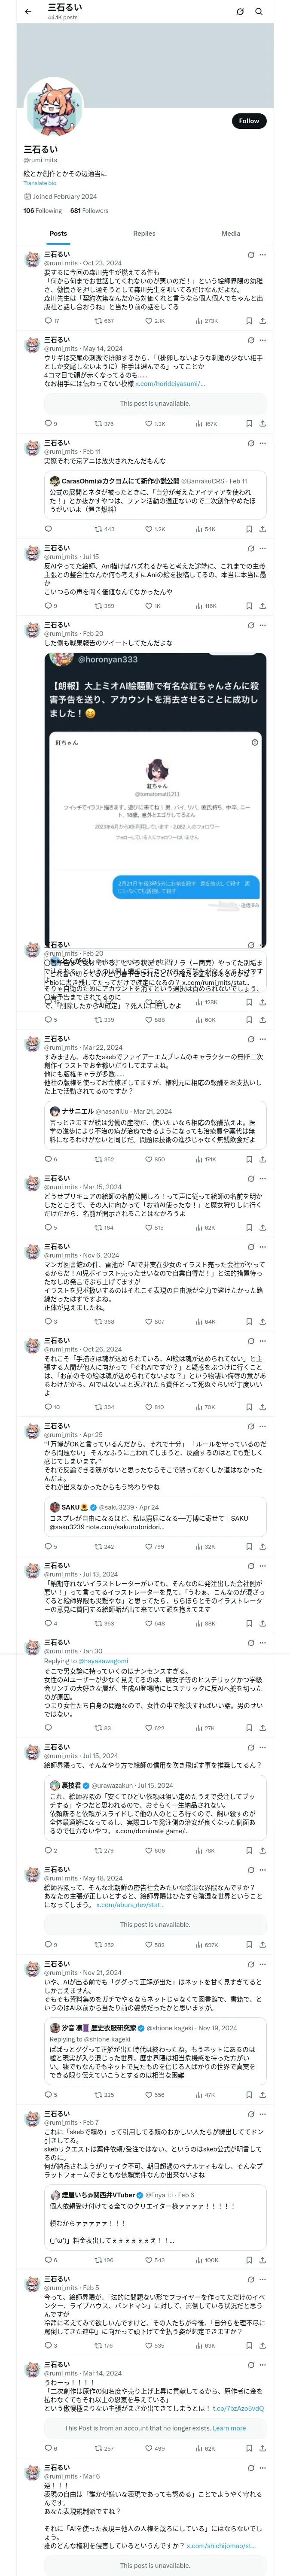Open more options on May 14, 2024 post
The image size is (290, 2576).
coord(262,340)
